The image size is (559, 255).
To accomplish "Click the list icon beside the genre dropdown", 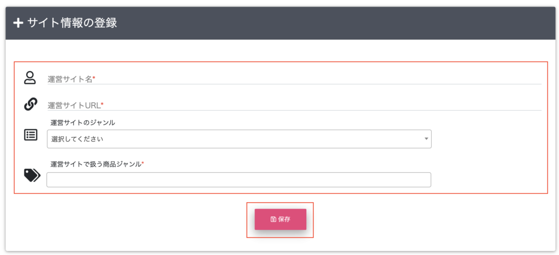I will tap(31, 135).
